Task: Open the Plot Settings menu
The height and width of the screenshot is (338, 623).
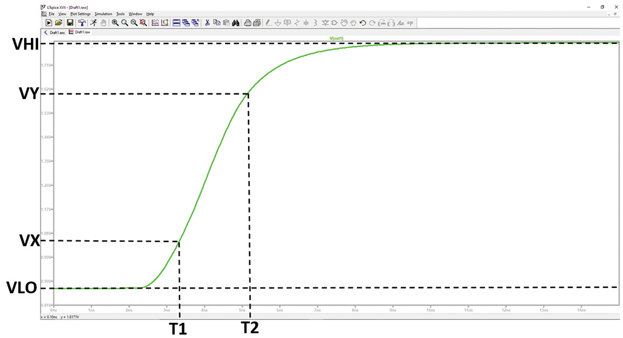Action: pos(80,14)
